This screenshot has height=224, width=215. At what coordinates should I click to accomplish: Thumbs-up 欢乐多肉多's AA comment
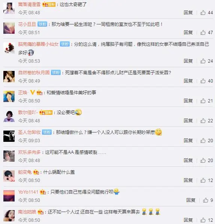(x=203, y=160)
